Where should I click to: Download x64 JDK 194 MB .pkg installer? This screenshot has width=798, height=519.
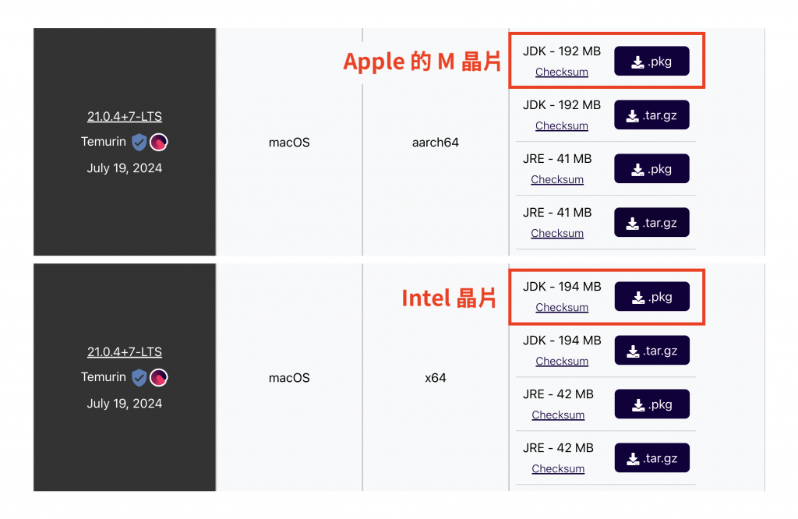(652, 297)
